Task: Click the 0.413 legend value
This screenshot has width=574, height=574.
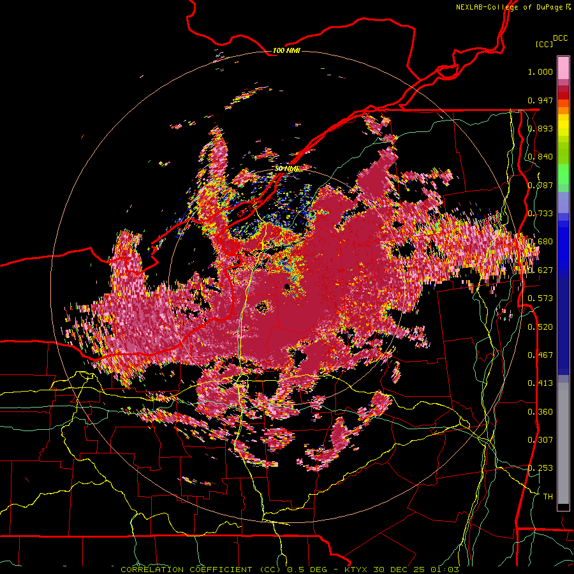Action: tap(540, 383)
